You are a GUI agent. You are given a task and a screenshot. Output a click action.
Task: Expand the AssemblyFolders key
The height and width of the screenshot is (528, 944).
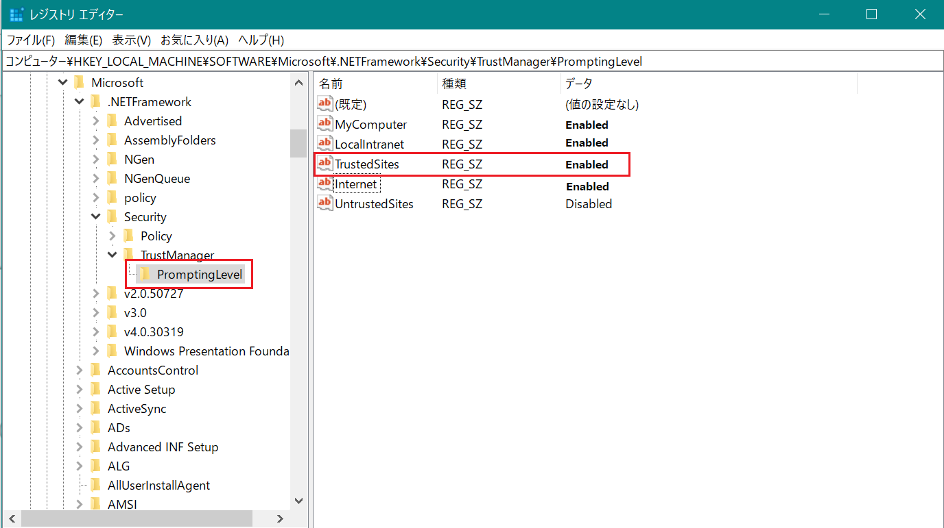[x=95, y=140]
